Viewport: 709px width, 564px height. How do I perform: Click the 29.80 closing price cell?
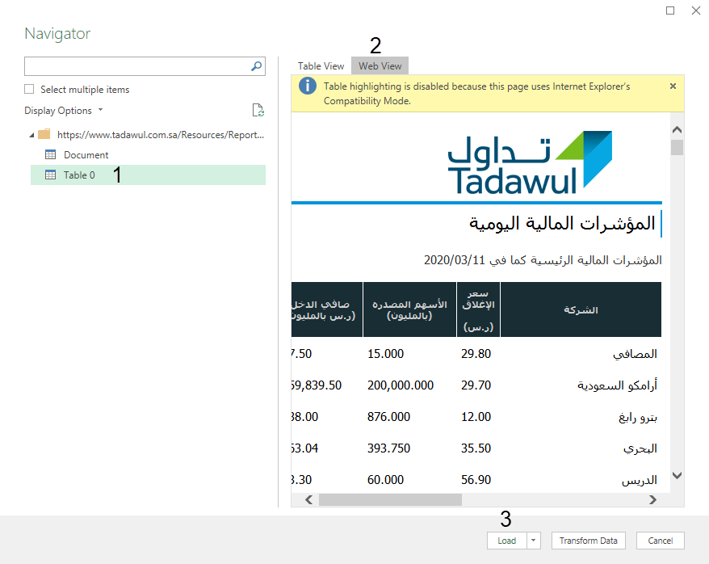476,354
